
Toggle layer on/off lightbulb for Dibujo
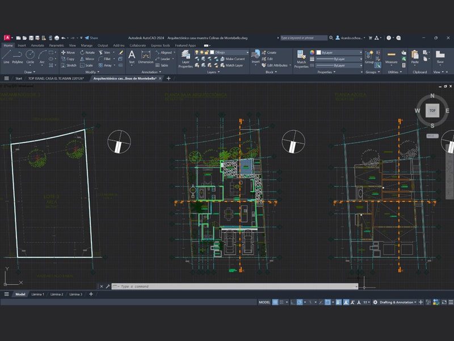(196, 52)
